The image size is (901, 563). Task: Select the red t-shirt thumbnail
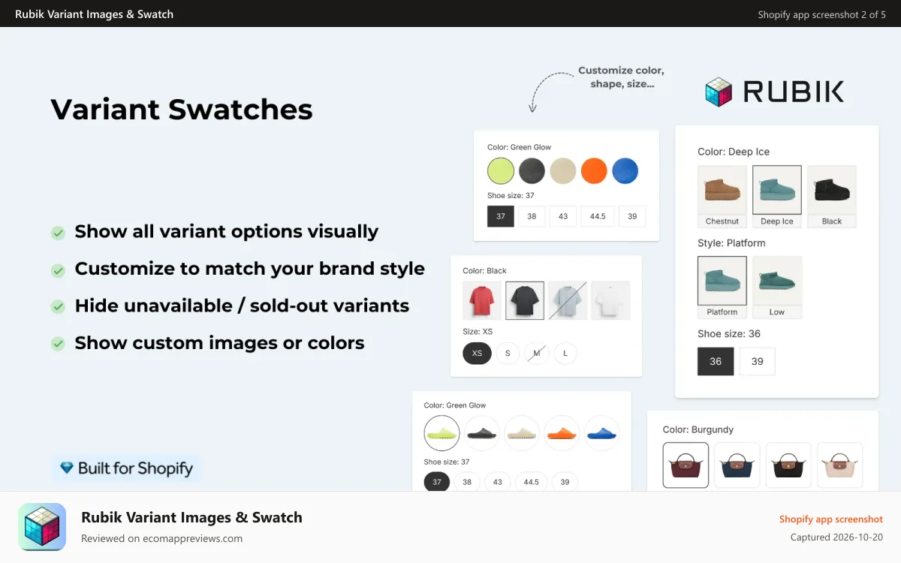pyautogui.click(x=482, y=301)
